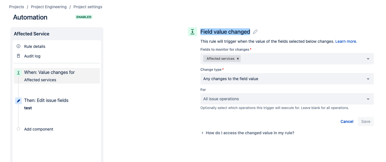Open the Learn more link
The image size is (386, 162).
tap(346, 41)
